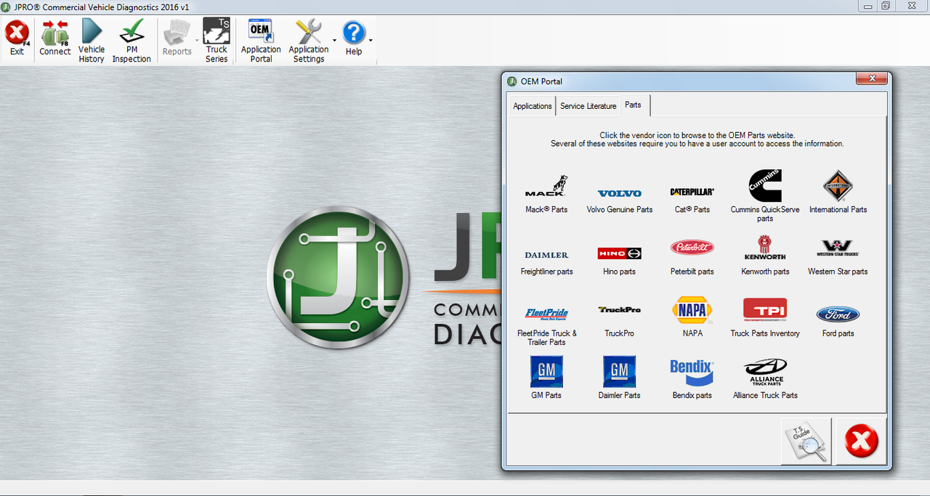Click the Western Star parts text label
Viewport: 930px width, 496px height.
(838, 272)
